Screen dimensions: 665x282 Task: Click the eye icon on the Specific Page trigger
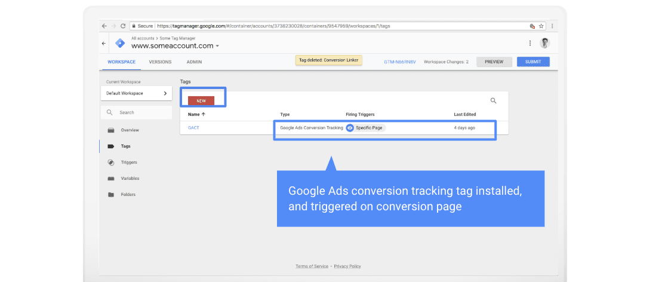coord(350,128)
